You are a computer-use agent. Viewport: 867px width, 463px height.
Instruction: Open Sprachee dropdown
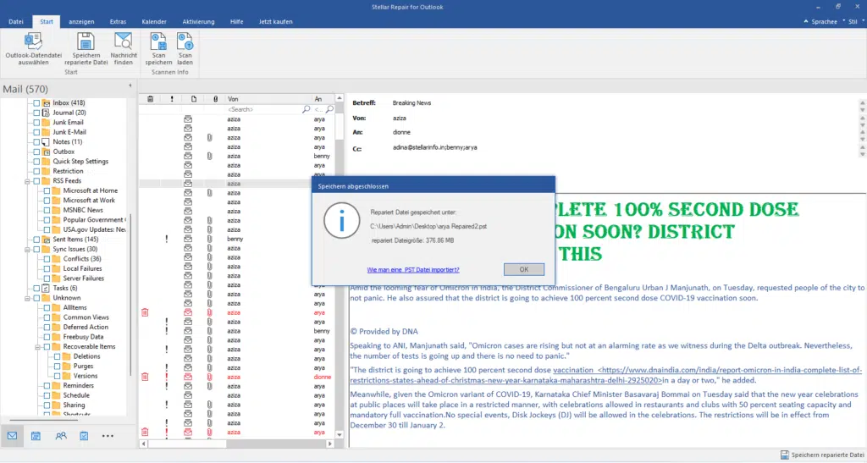pyautogui.click(x=824, y=21)
